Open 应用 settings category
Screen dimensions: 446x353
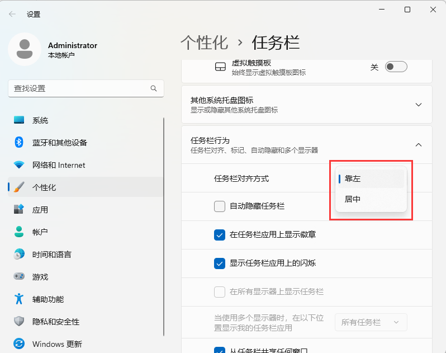click(x=86, y=210)
